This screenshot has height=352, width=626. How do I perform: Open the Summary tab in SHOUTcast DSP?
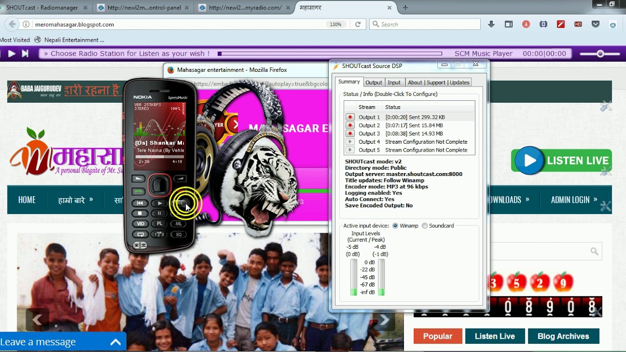pos(349,82)
